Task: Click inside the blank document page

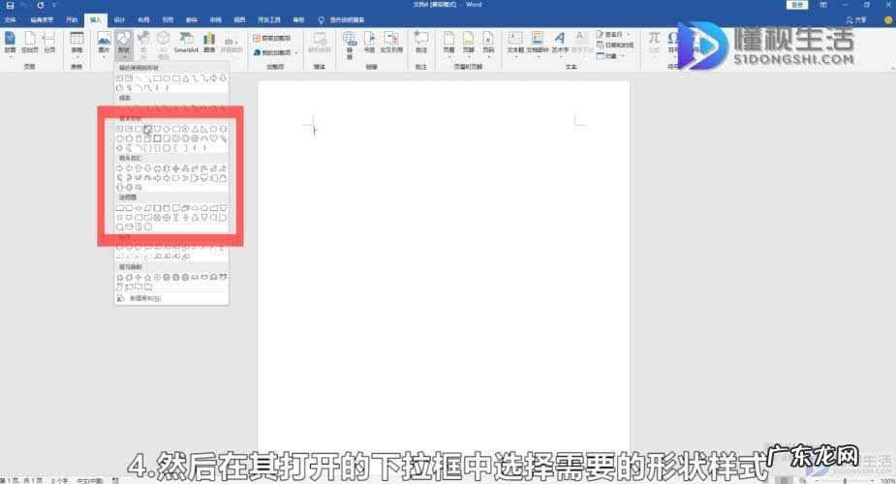Action: pos(444,265)
